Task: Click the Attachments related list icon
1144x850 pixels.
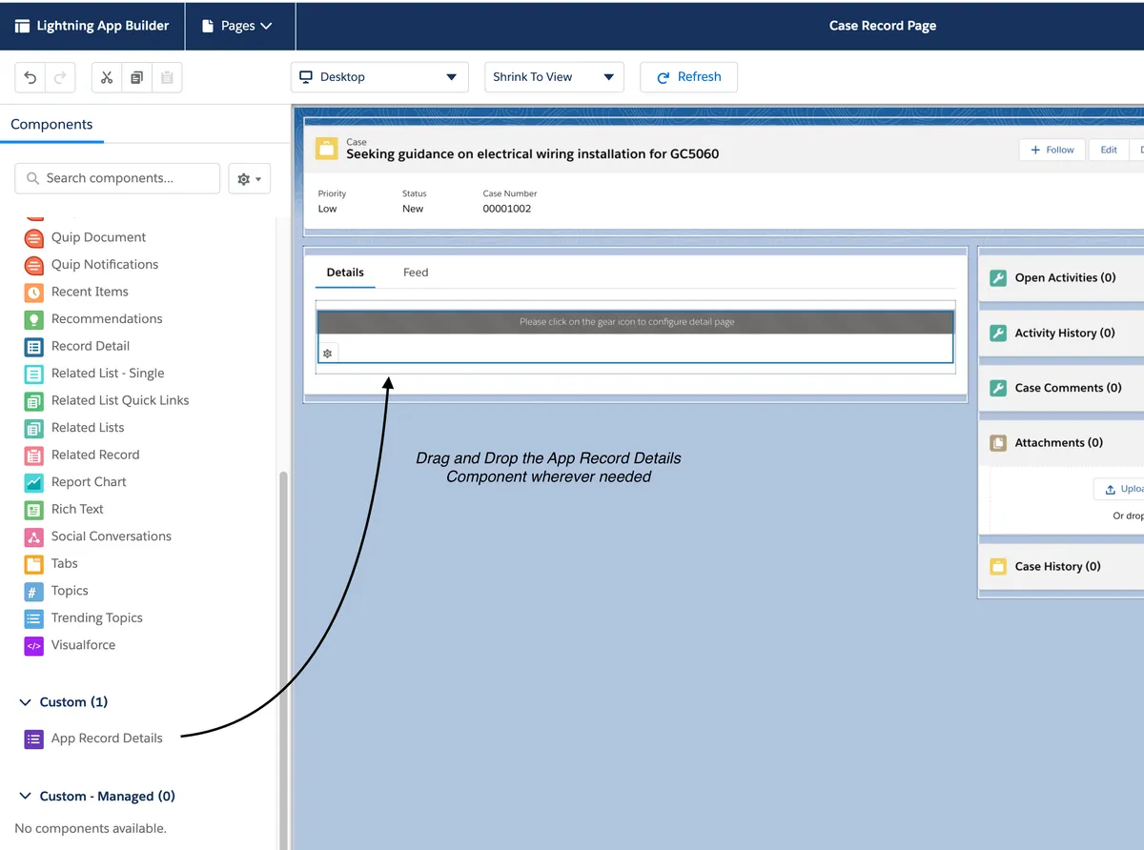Action: 998,443
